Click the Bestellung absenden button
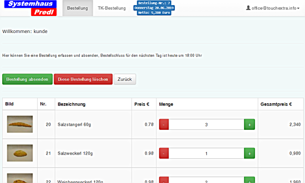 pyautogui.click(x=28, y=79)
